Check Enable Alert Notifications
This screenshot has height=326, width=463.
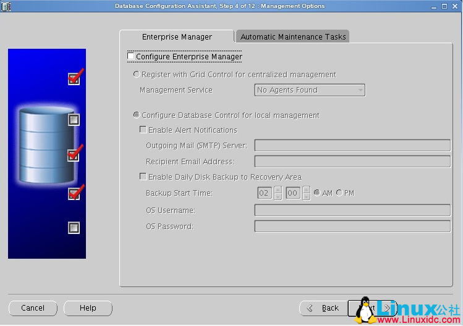pos(143,130)
